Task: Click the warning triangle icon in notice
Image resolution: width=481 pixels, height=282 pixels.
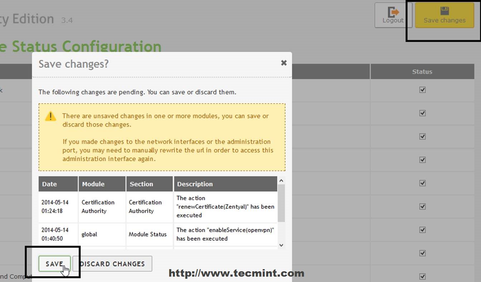Action: (x=50, y=116)
